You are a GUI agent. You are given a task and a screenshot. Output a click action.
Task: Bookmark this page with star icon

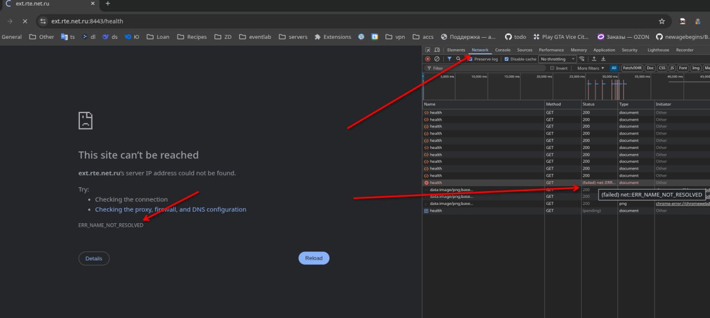click(662, 21)
